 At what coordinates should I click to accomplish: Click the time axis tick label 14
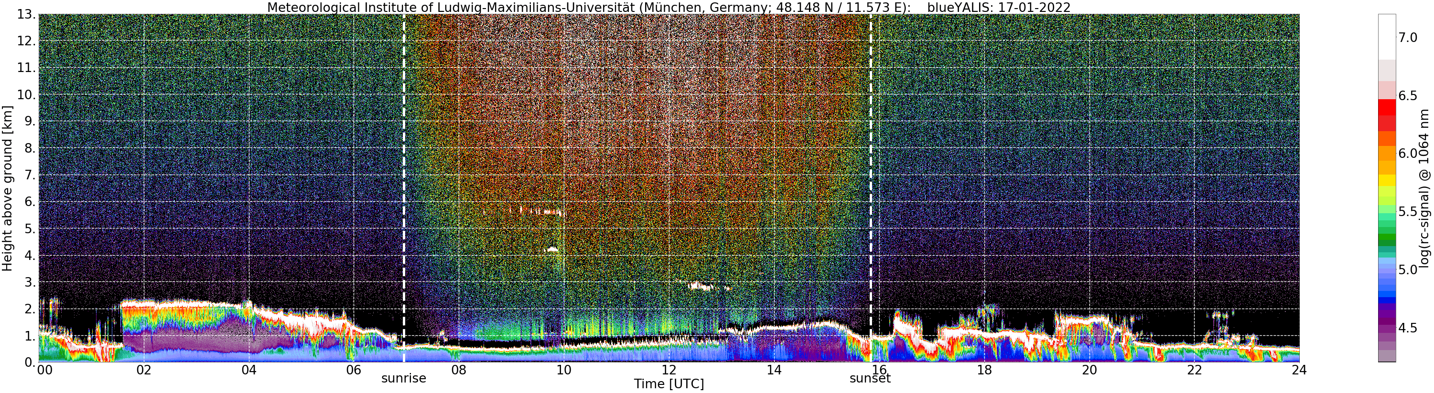click(x=774, y=370)
